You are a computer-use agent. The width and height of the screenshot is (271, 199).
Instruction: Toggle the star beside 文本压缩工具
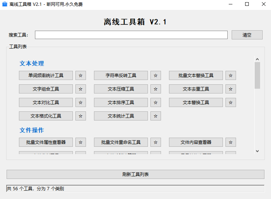(156, 89)
